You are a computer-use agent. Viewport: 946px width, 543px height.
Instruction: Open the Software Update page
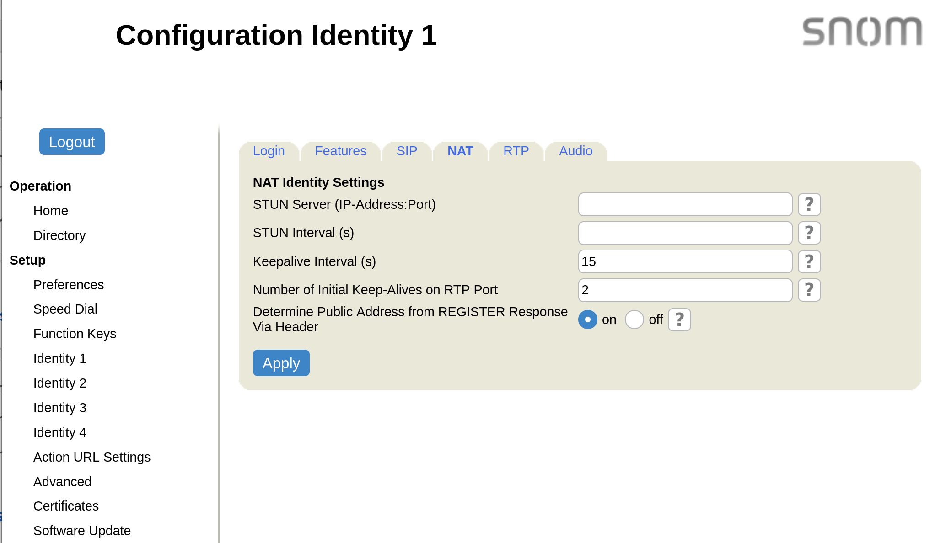82,531
